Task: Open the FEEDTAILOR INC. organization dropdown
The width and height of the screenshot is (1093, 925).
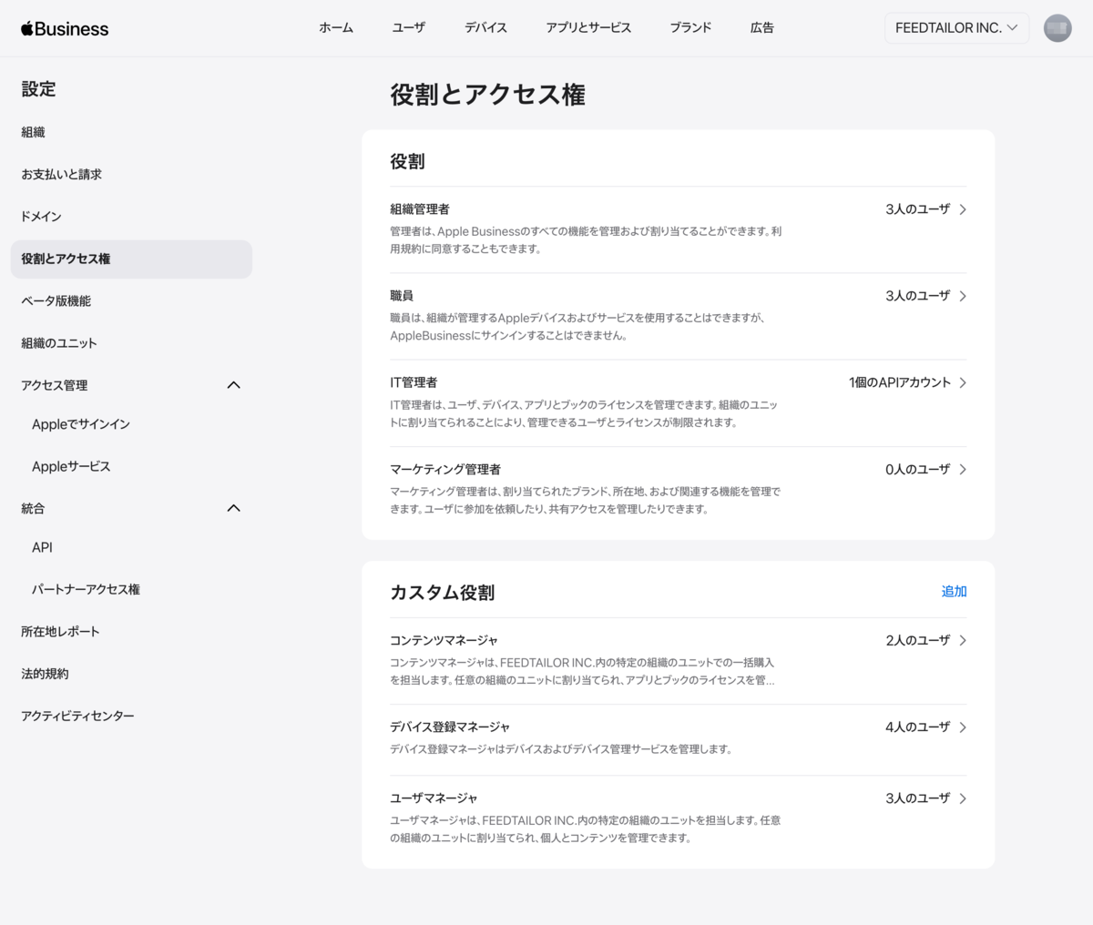Action: pos(955,28)
